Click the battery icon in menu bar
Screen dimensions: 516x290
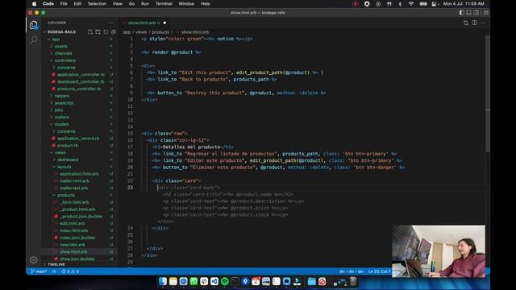pyautogui.click(x=423, y=4)
